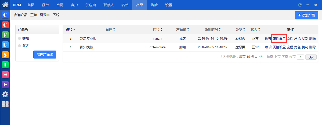Go to the 首页 tab
The image size is (322, 125).
click(31, 5)
